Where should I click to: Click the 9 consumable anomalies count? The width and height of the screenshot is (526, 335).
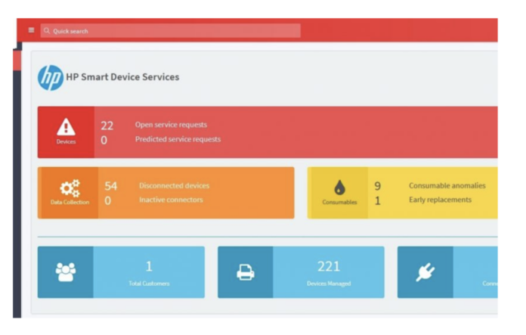(378, 186)
